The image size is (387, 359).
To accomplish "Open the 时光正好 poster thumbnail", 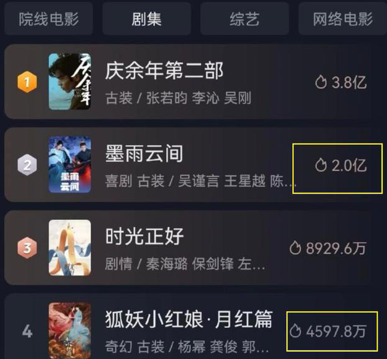I will (69, 248).
